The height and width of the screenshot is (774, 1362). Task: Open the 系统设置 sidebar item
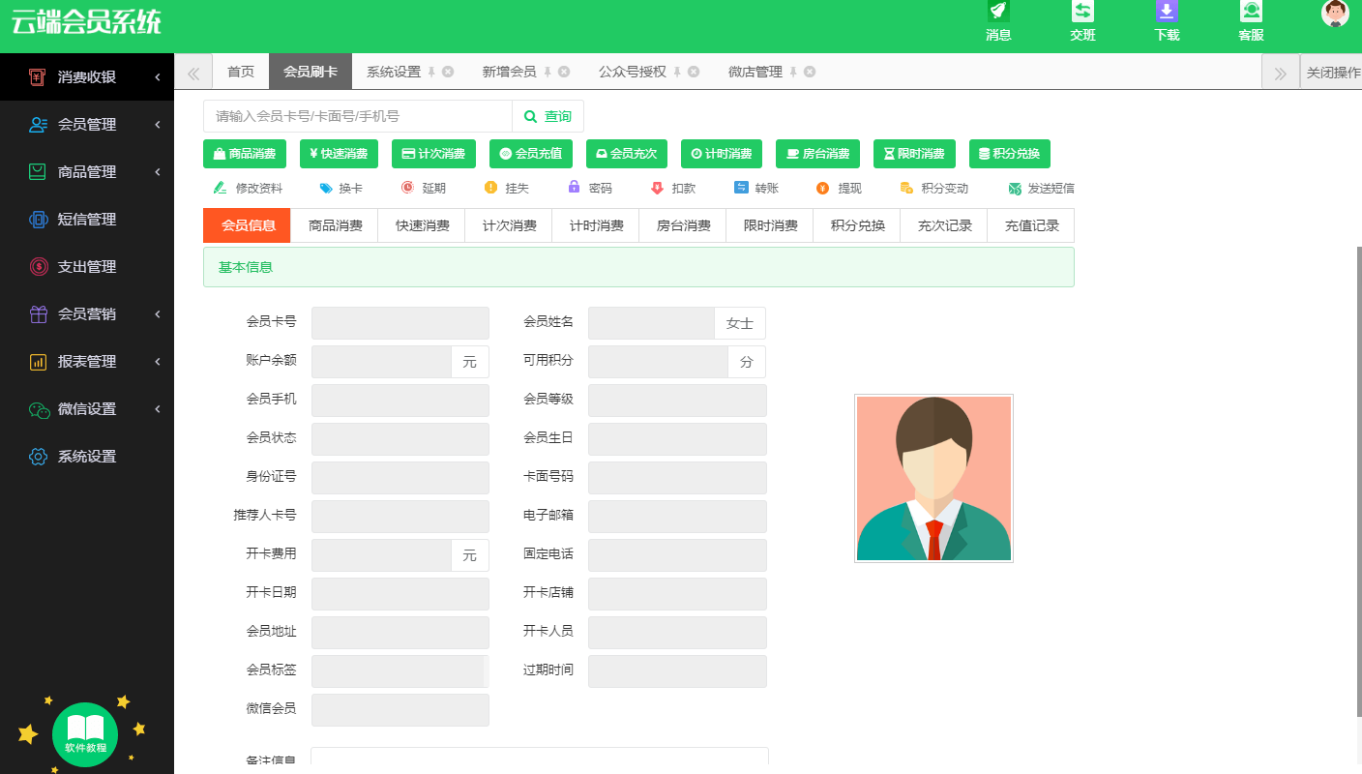[x=87, y=456]
